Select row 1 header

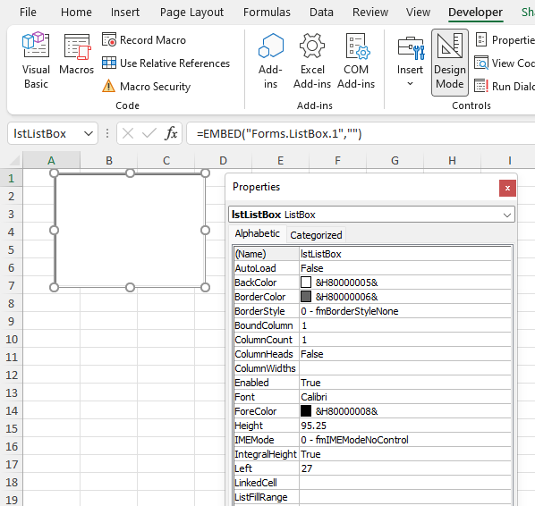pos(12,178)
